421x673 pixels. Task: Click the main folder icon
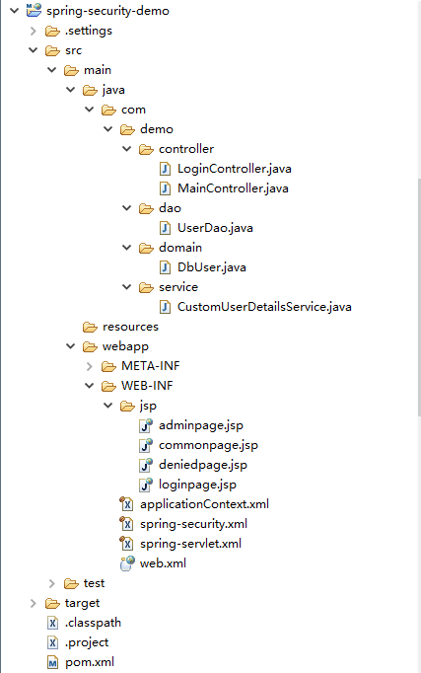click(71, 70)
